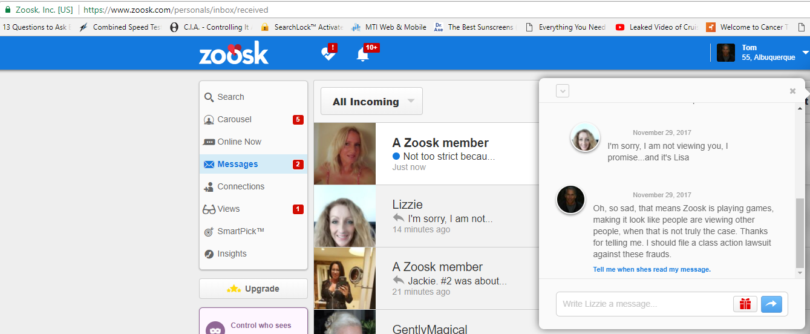This screenshot has width=810, height=334.
Task: Click the Views badge showing 1
Action: tap(298, 209)
